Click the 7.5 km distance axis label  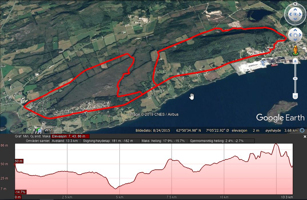[171, 197]
